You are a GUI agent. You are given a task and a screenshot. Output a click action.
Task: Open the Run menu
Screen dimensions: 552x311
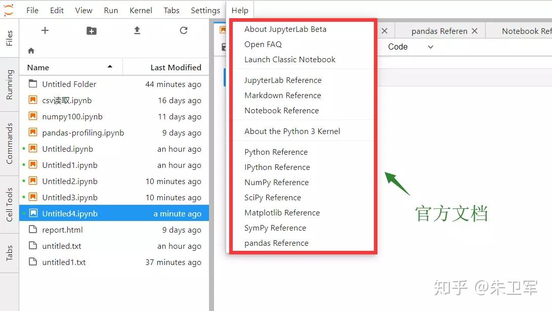pos(111,11)
